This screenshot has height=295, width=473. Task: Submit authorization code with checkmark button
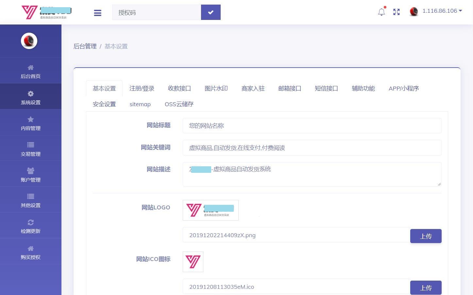(211, 12)
